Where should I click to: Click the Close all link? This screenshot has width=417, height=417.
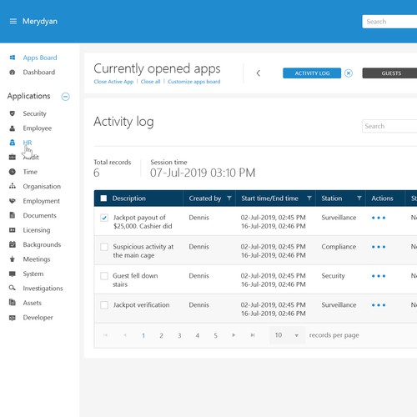150,82
